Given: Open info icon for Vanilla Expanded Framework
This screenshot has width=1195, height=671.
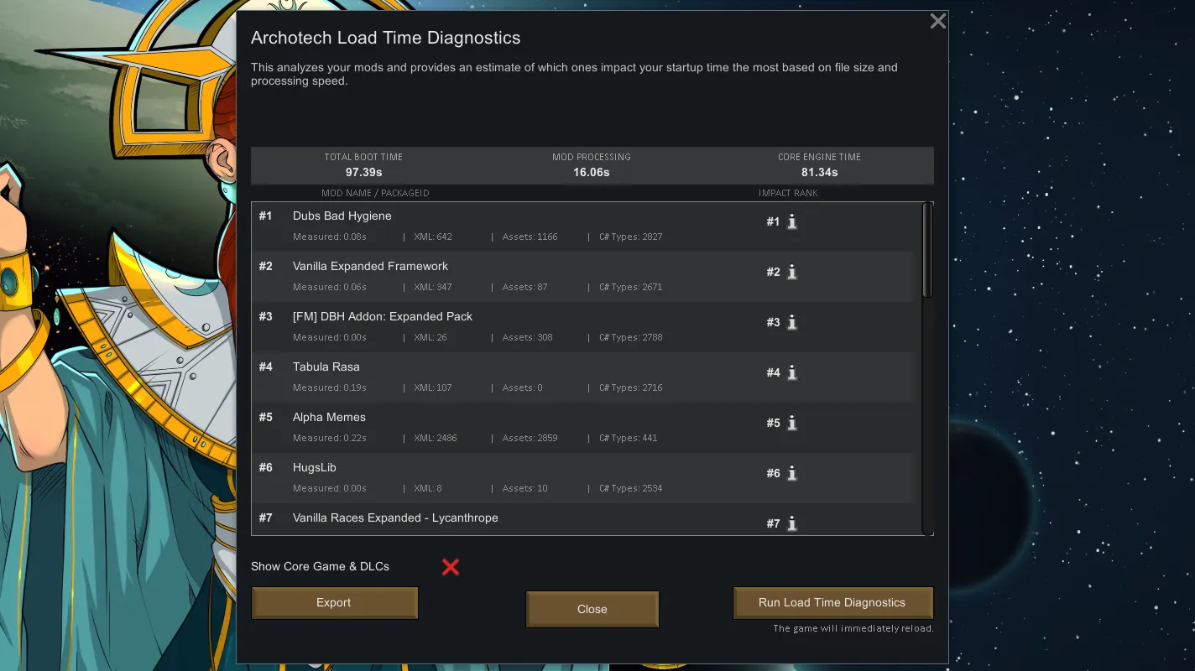Looking at the screenshot, I should click(x=791, y=273).
